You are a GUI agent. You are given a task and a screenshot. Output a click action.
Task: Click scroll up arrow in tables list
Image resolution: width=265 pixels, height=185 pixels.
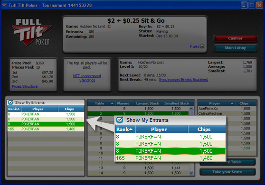(x=191, y=109)
